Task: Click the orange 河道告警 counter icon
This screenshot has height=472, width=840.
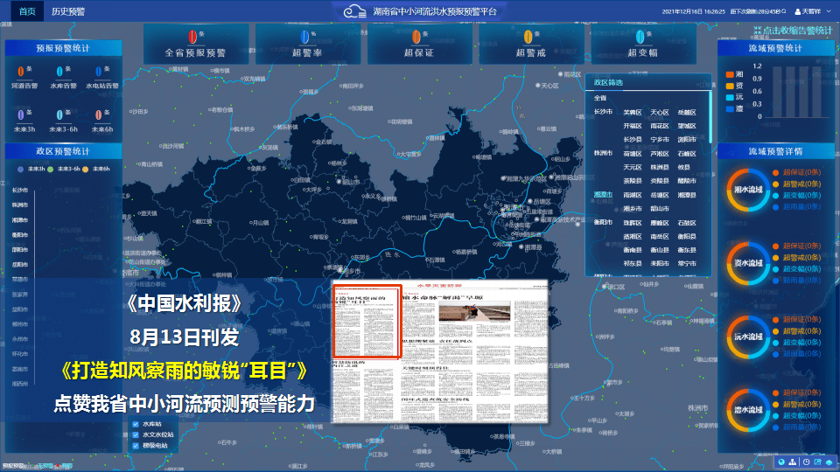Action: click(21, 71)
